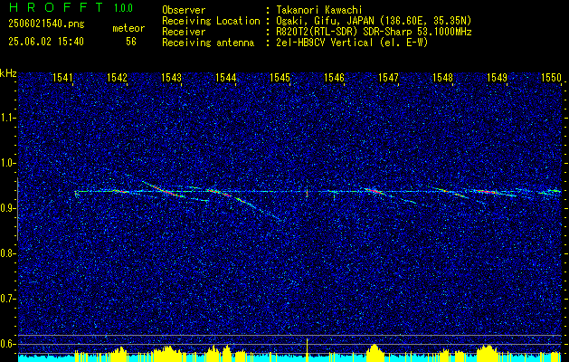Click the filename 2506021540.png
Screen dimensions: 569x362
point(46,24)
